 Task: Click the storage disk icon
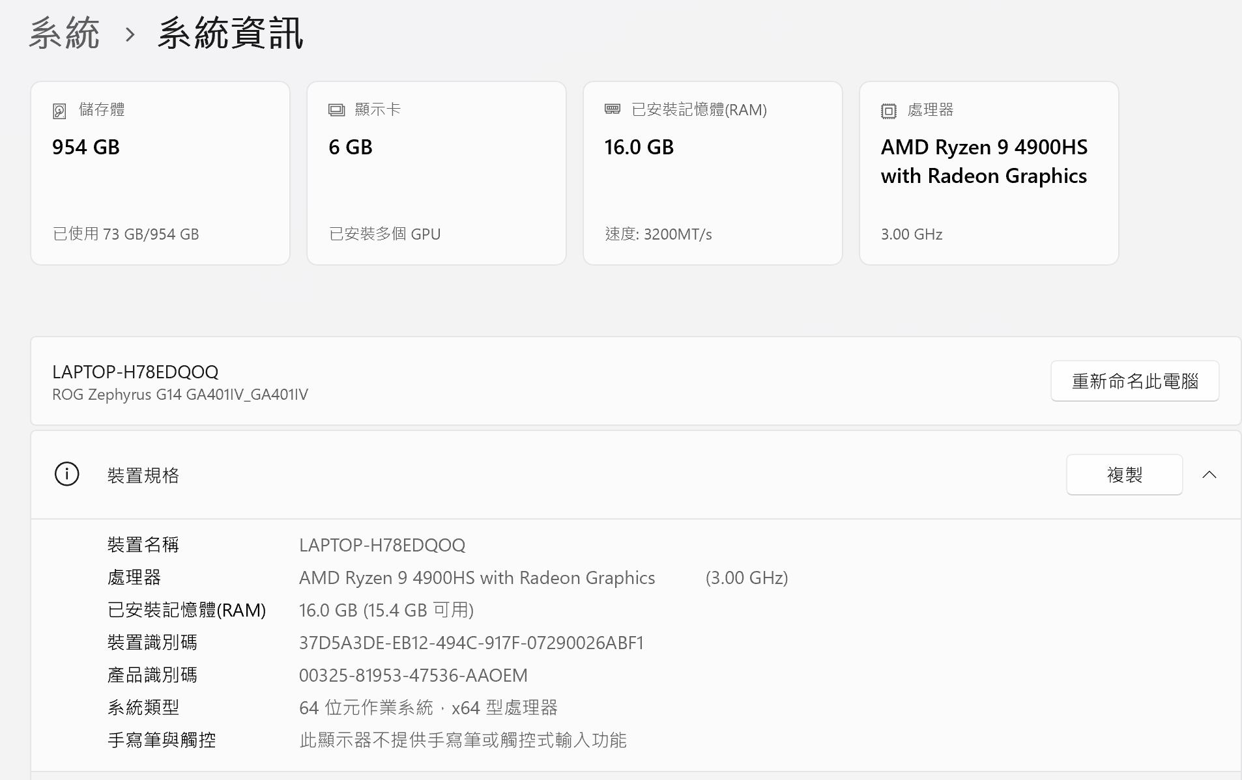point(59,111)
